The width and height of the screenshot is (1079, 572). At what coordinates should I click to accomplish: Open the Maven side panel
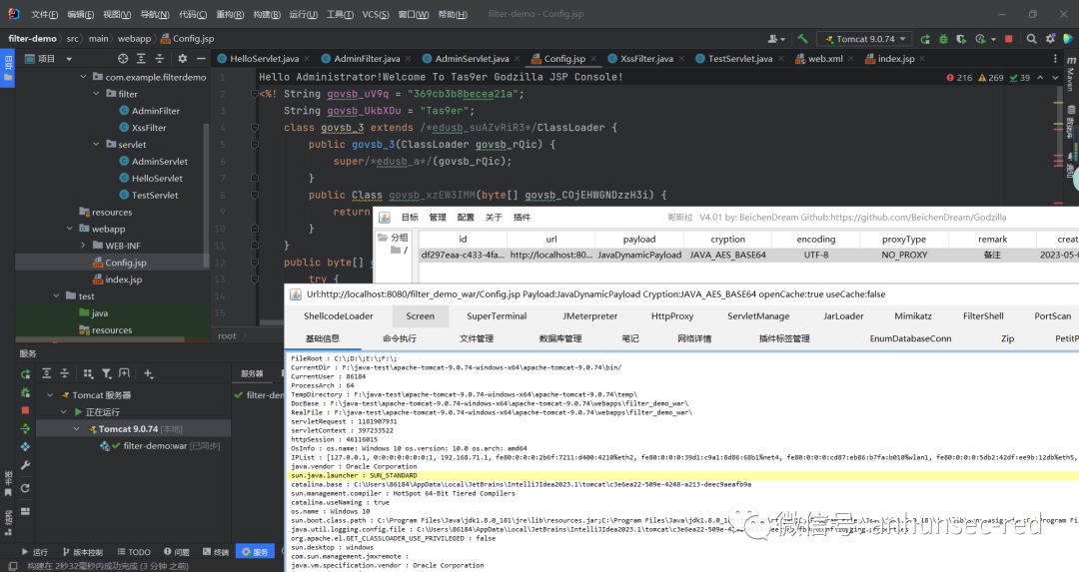point(1071,76)
